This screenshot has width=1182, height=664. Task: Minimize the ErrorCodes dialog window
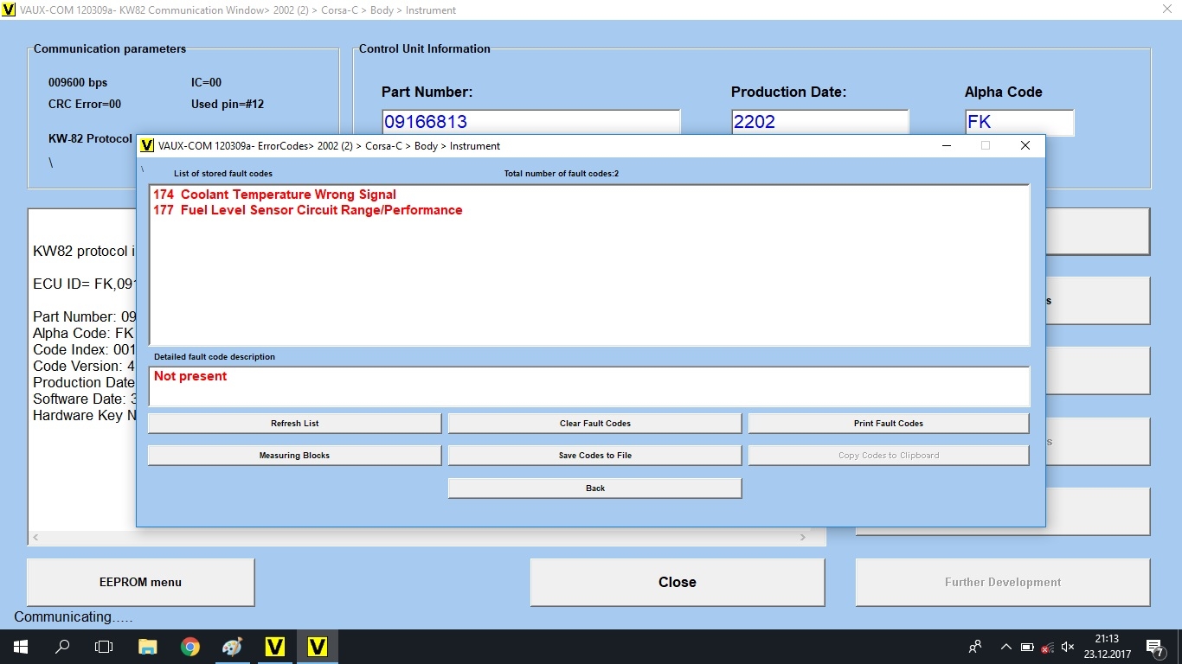(x=946, y=145)
